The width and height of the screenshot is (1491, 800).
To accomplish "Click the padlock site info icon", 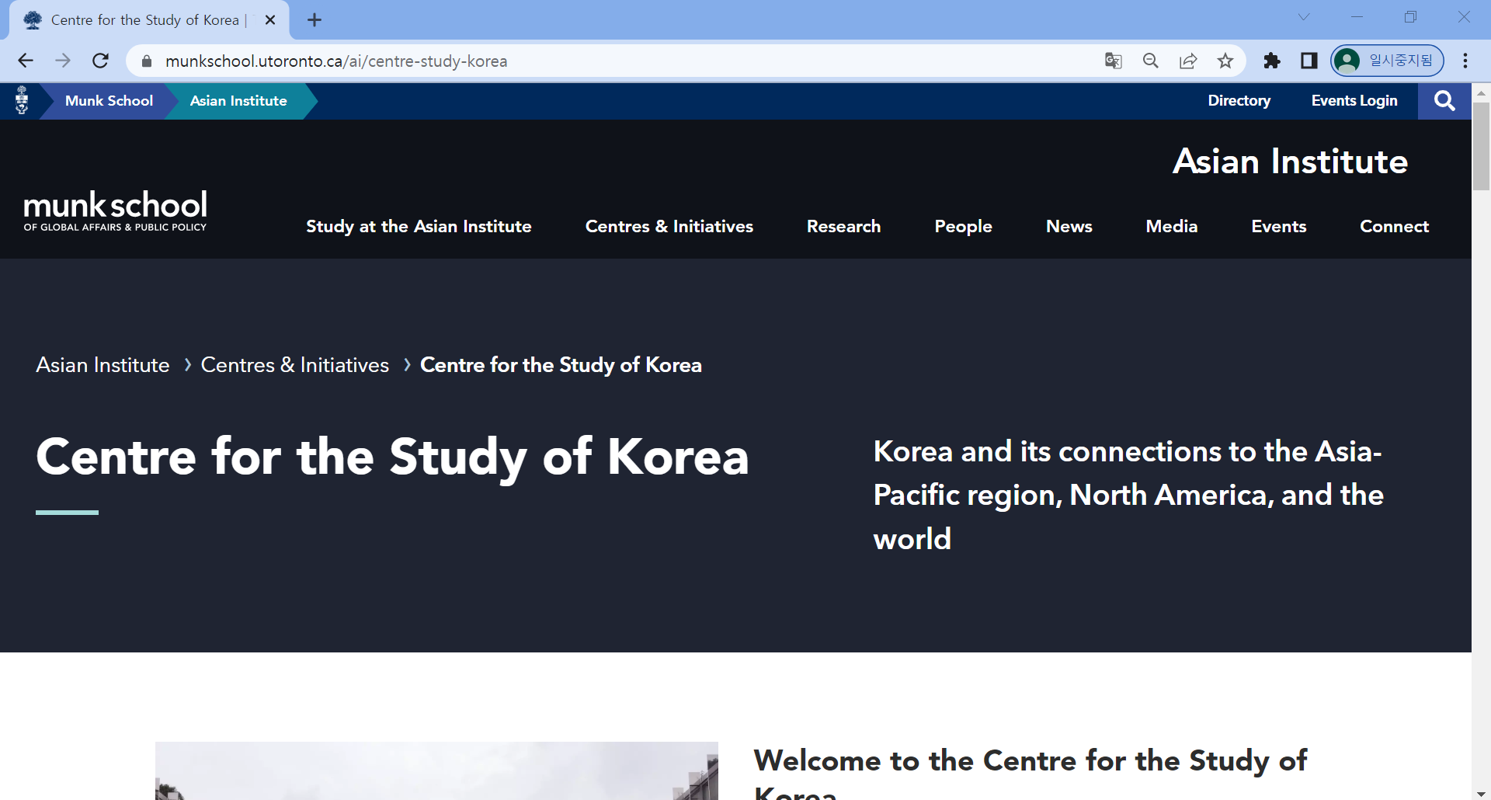I will (147, 61).
